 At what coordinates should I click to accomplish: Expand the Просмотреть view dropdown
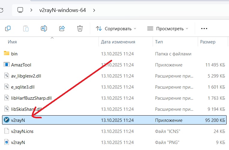(168, 29)
